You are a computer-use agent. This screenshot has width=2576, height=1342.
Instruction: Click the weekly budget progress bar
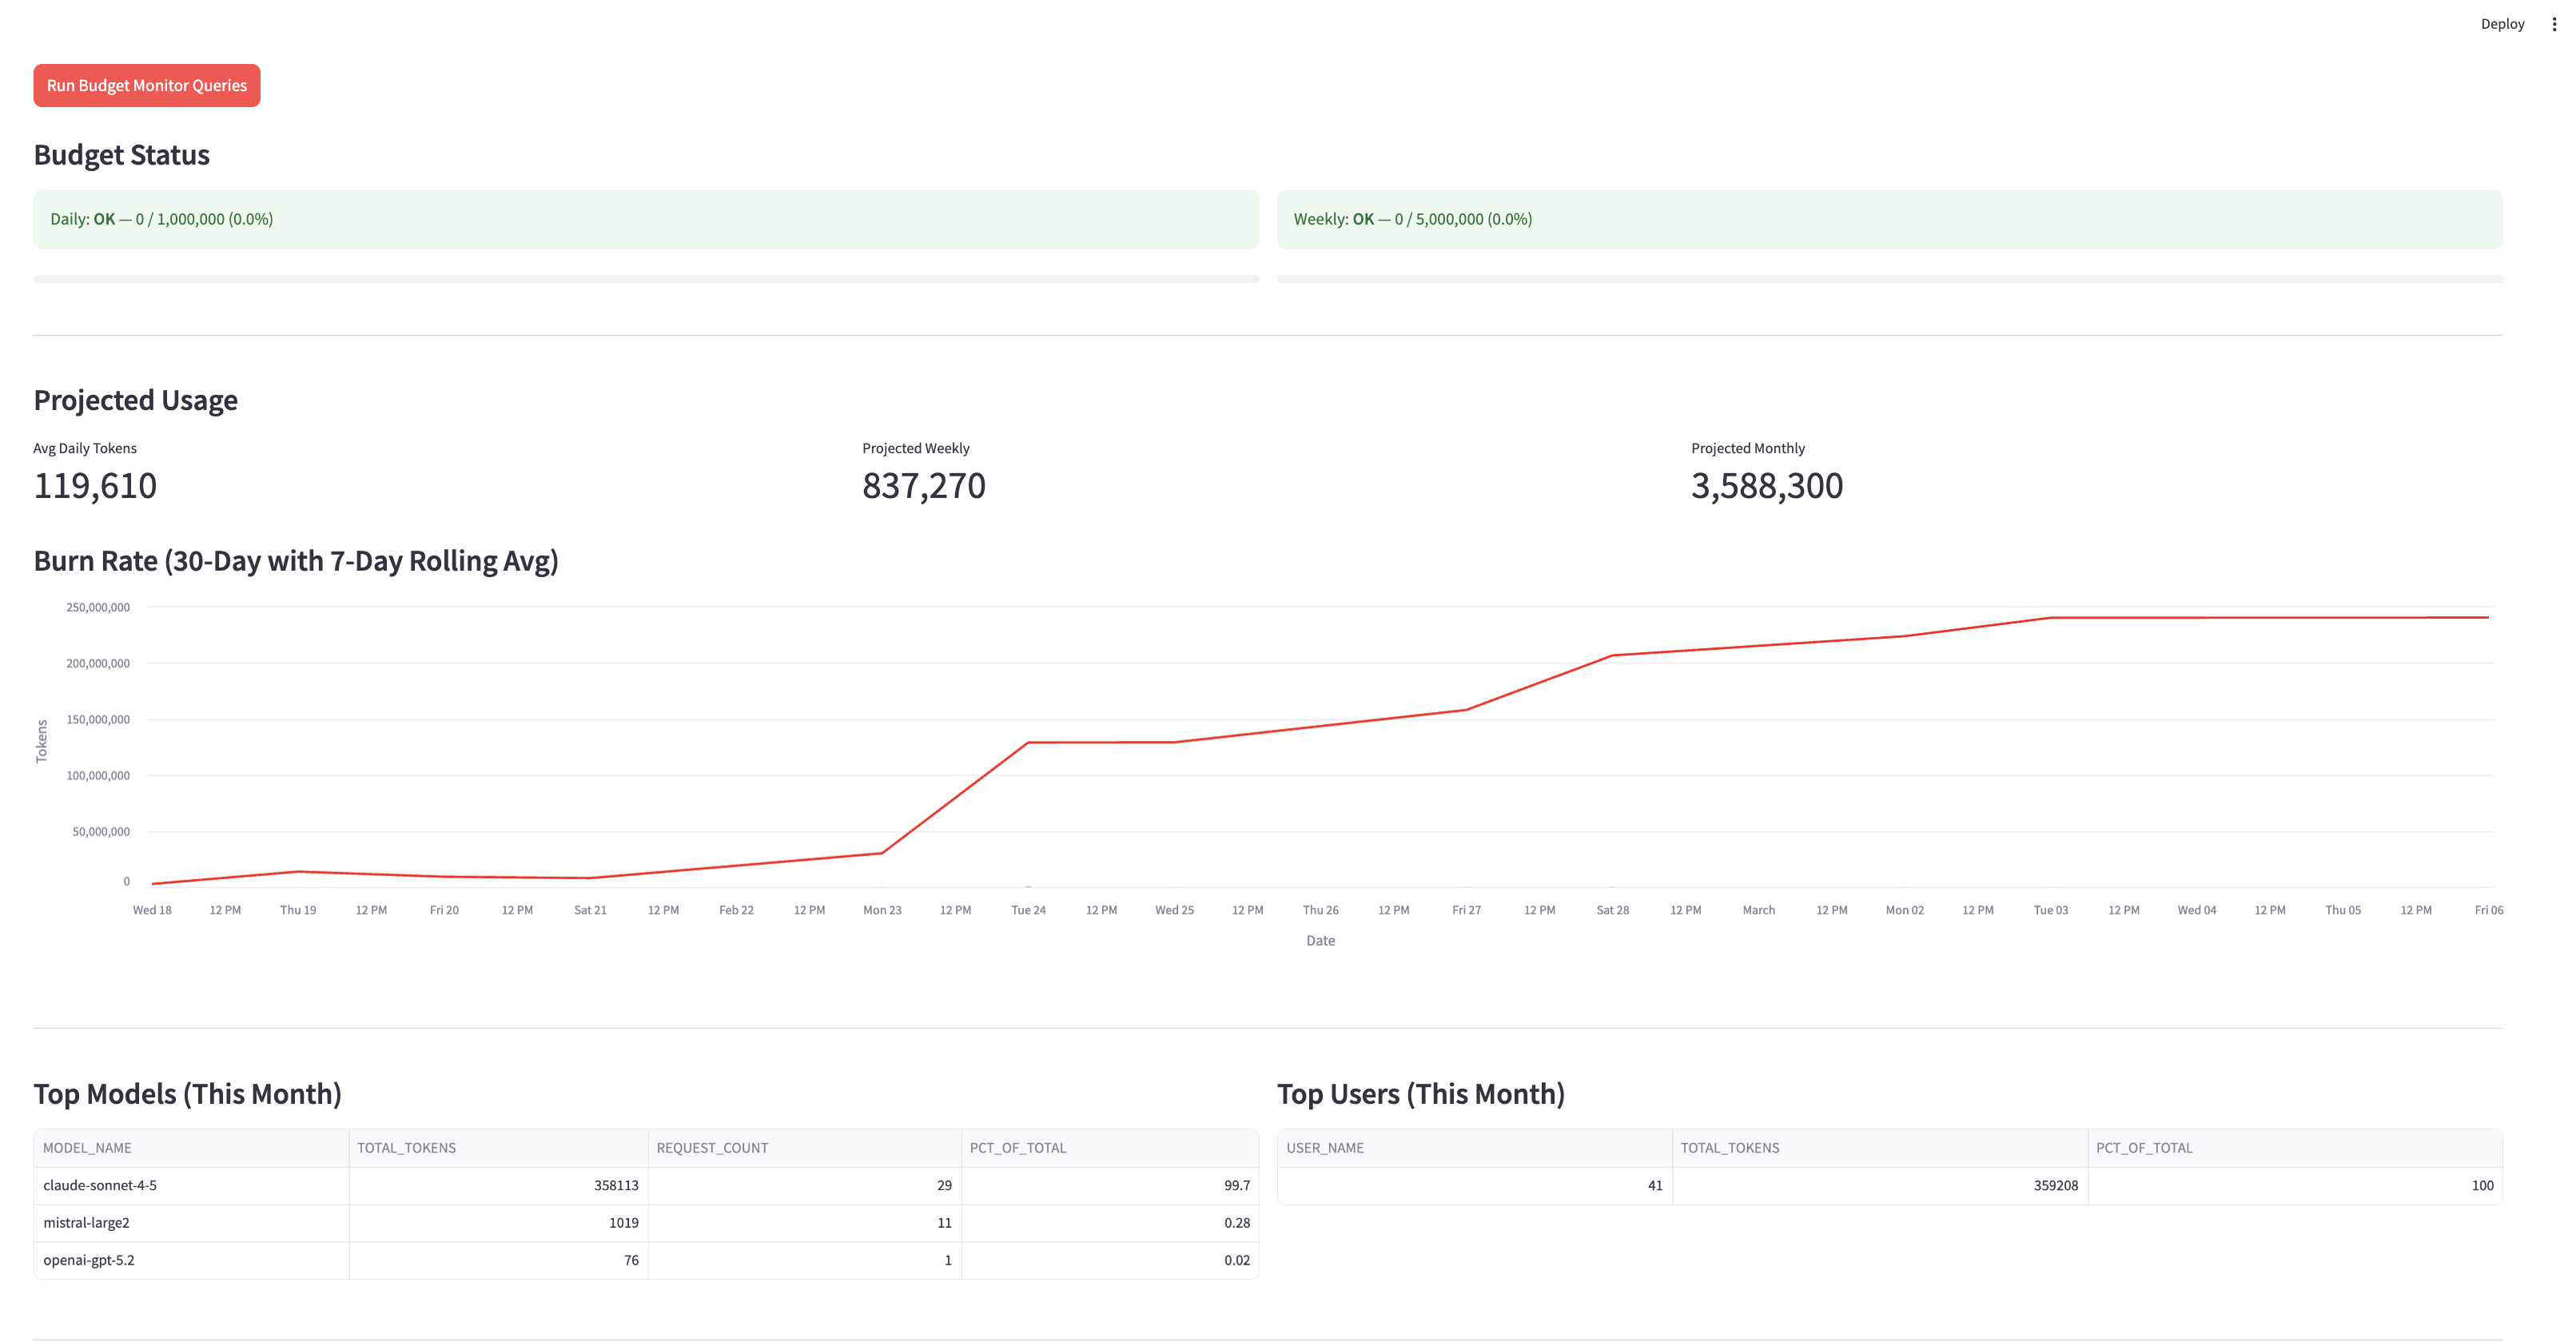1889,279
